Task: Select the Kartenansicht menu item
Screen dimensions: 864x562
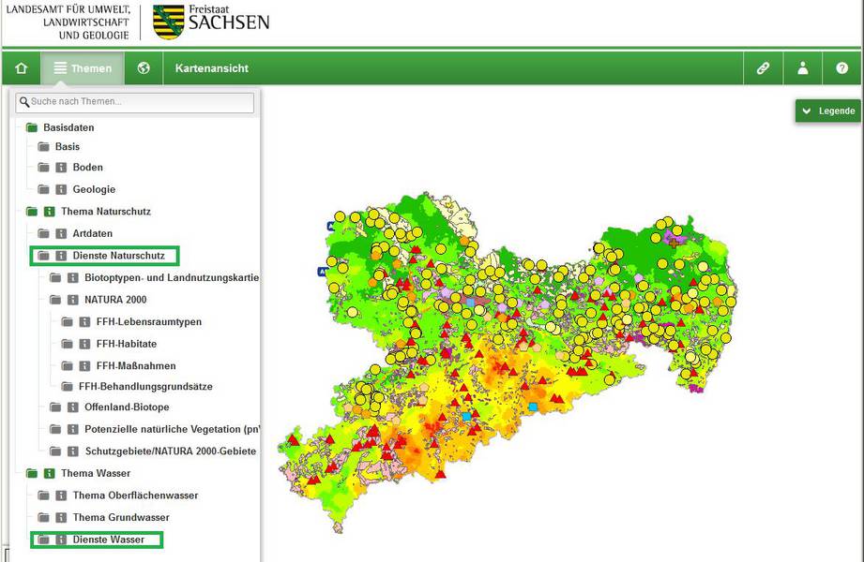Action: [x=211, y=68]
